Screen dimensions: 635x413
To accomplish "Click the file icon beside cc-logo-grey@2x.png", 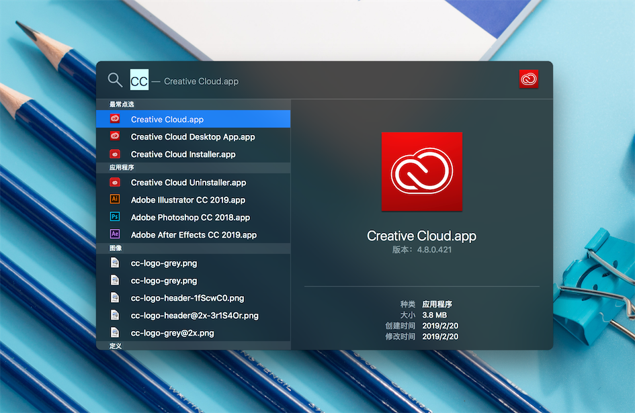I will pyautogui.click(x=115, y=332).
